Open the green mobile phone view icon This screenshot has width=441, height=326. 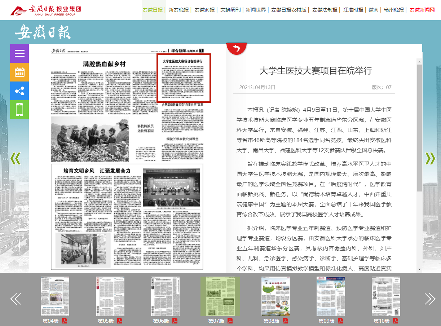pyautogui.click(x=19, y=110)
